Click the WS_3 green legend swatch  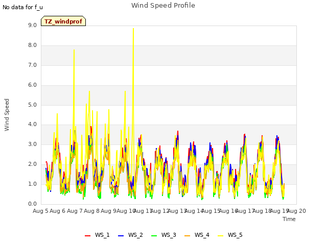[154, 235]
